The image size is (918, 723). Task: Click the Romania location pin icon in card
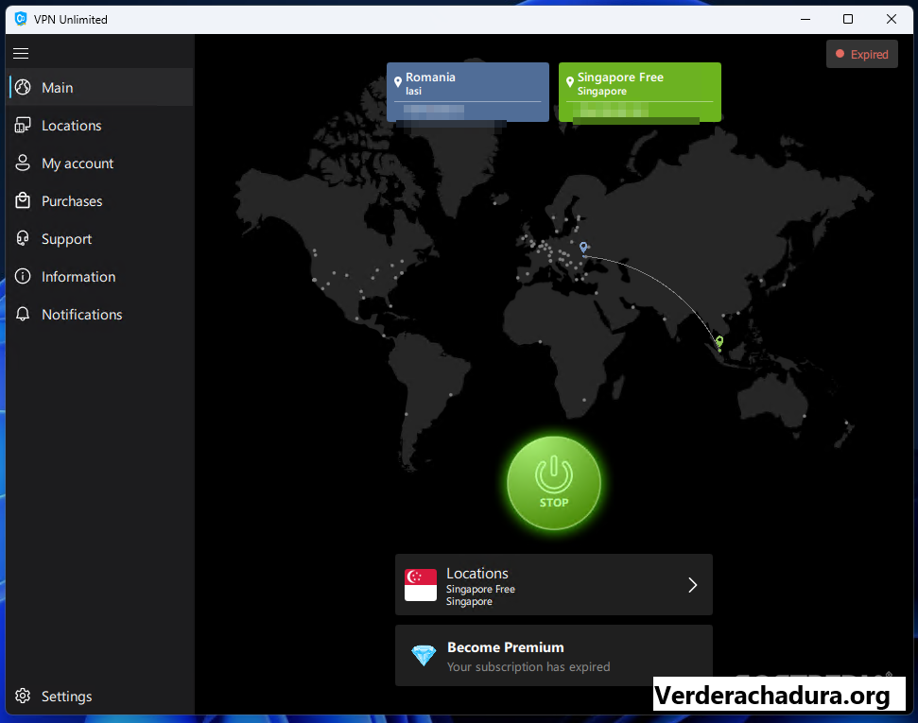pyautogui.click(x=398, y=82)
